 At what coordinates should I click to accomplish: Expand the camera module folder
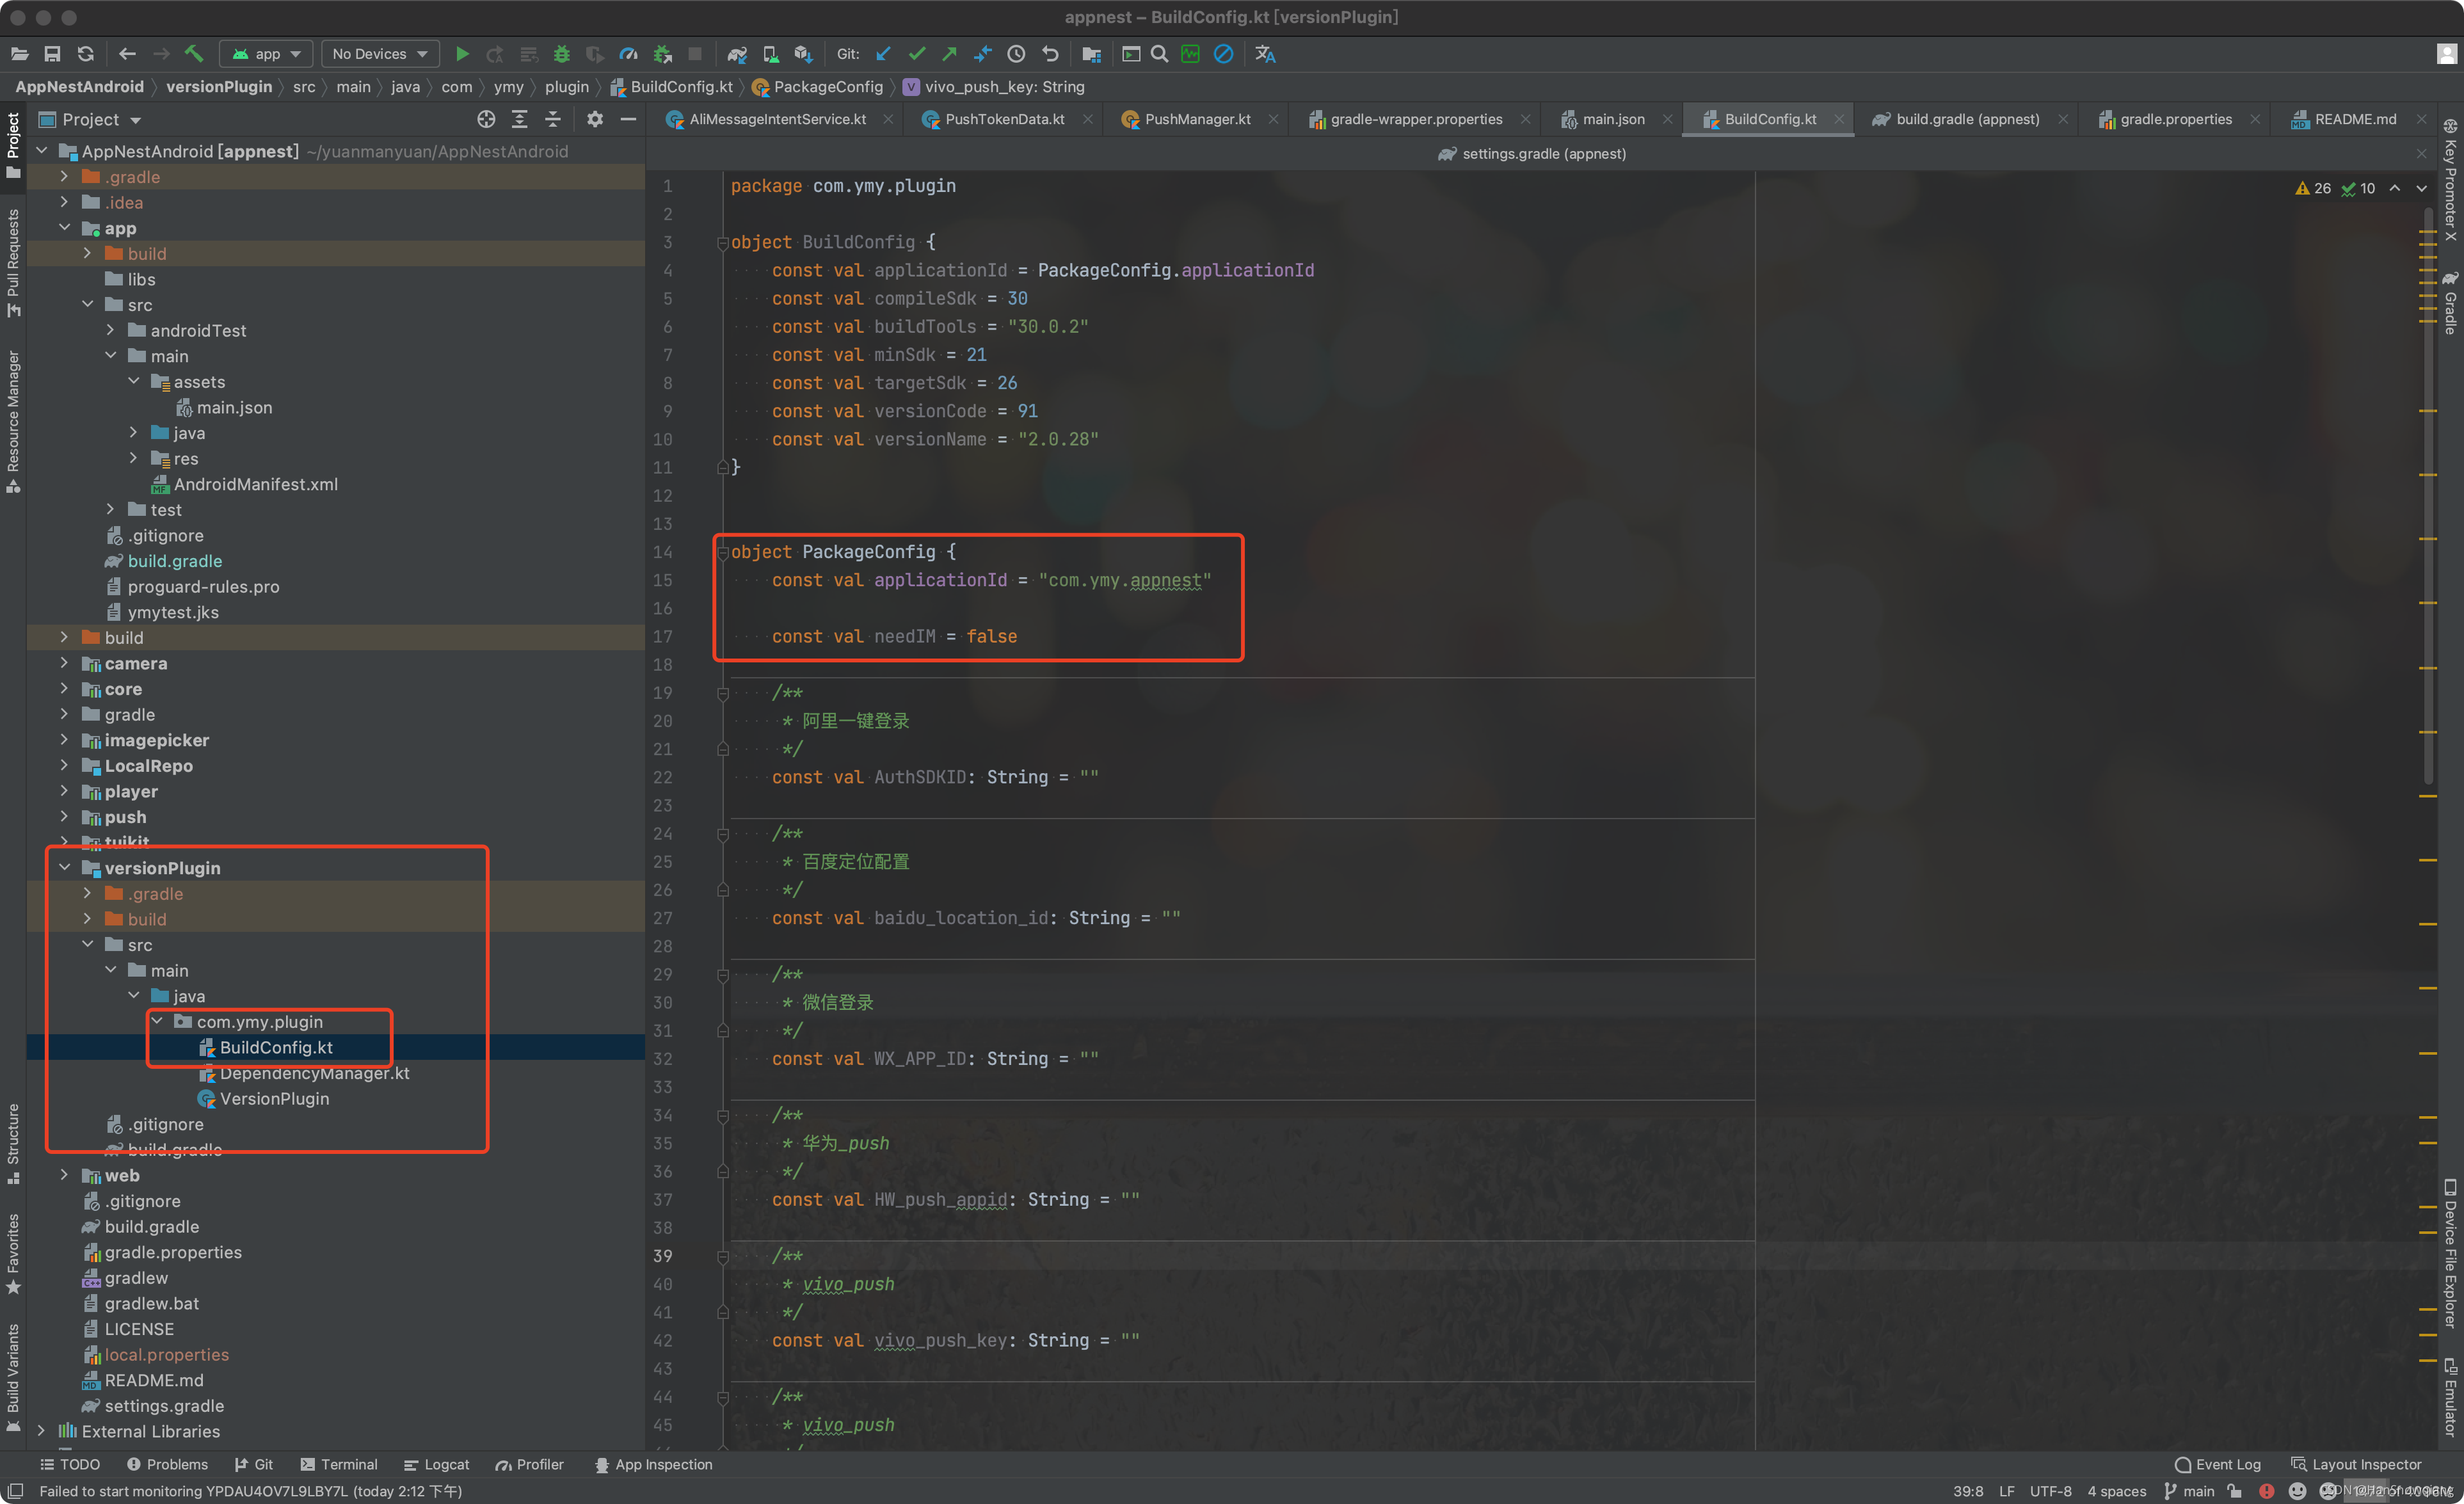(64, 663)
